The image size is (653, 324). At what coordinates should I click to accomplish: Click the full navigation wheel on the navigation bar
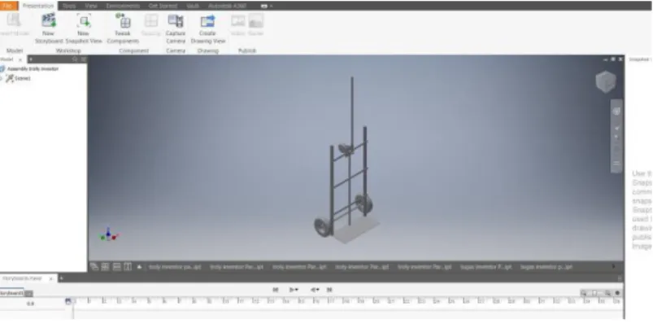pyautogui.click(x=616, y=112)
